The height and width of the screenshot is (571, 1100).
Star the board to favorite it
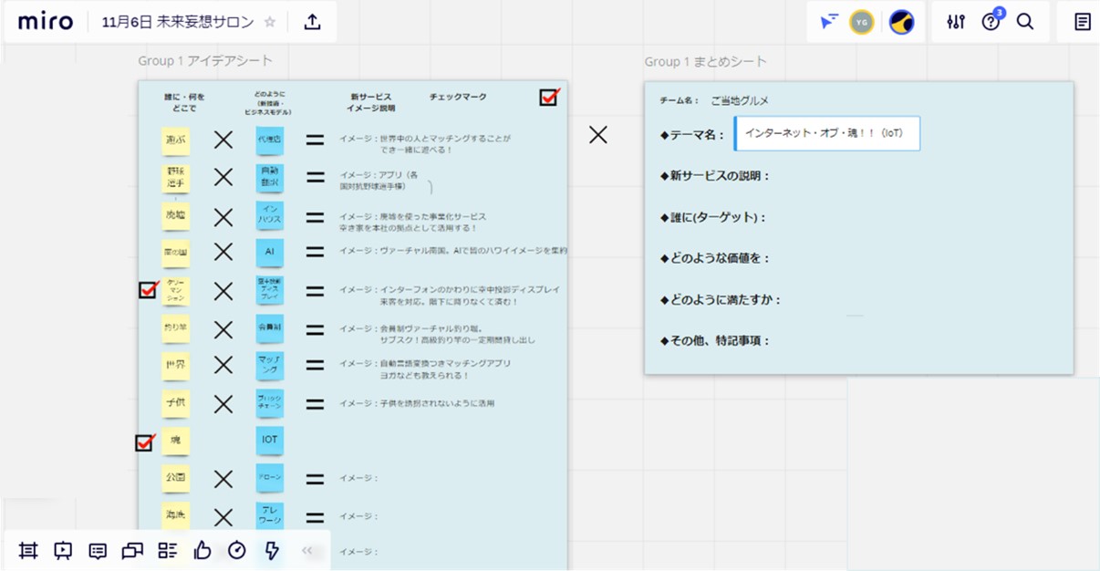pos(269,21)
